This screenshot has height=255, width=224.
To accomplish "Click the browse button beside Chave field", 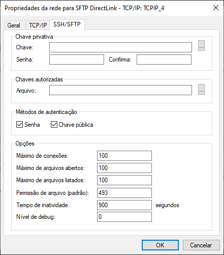I will point(201,45).
